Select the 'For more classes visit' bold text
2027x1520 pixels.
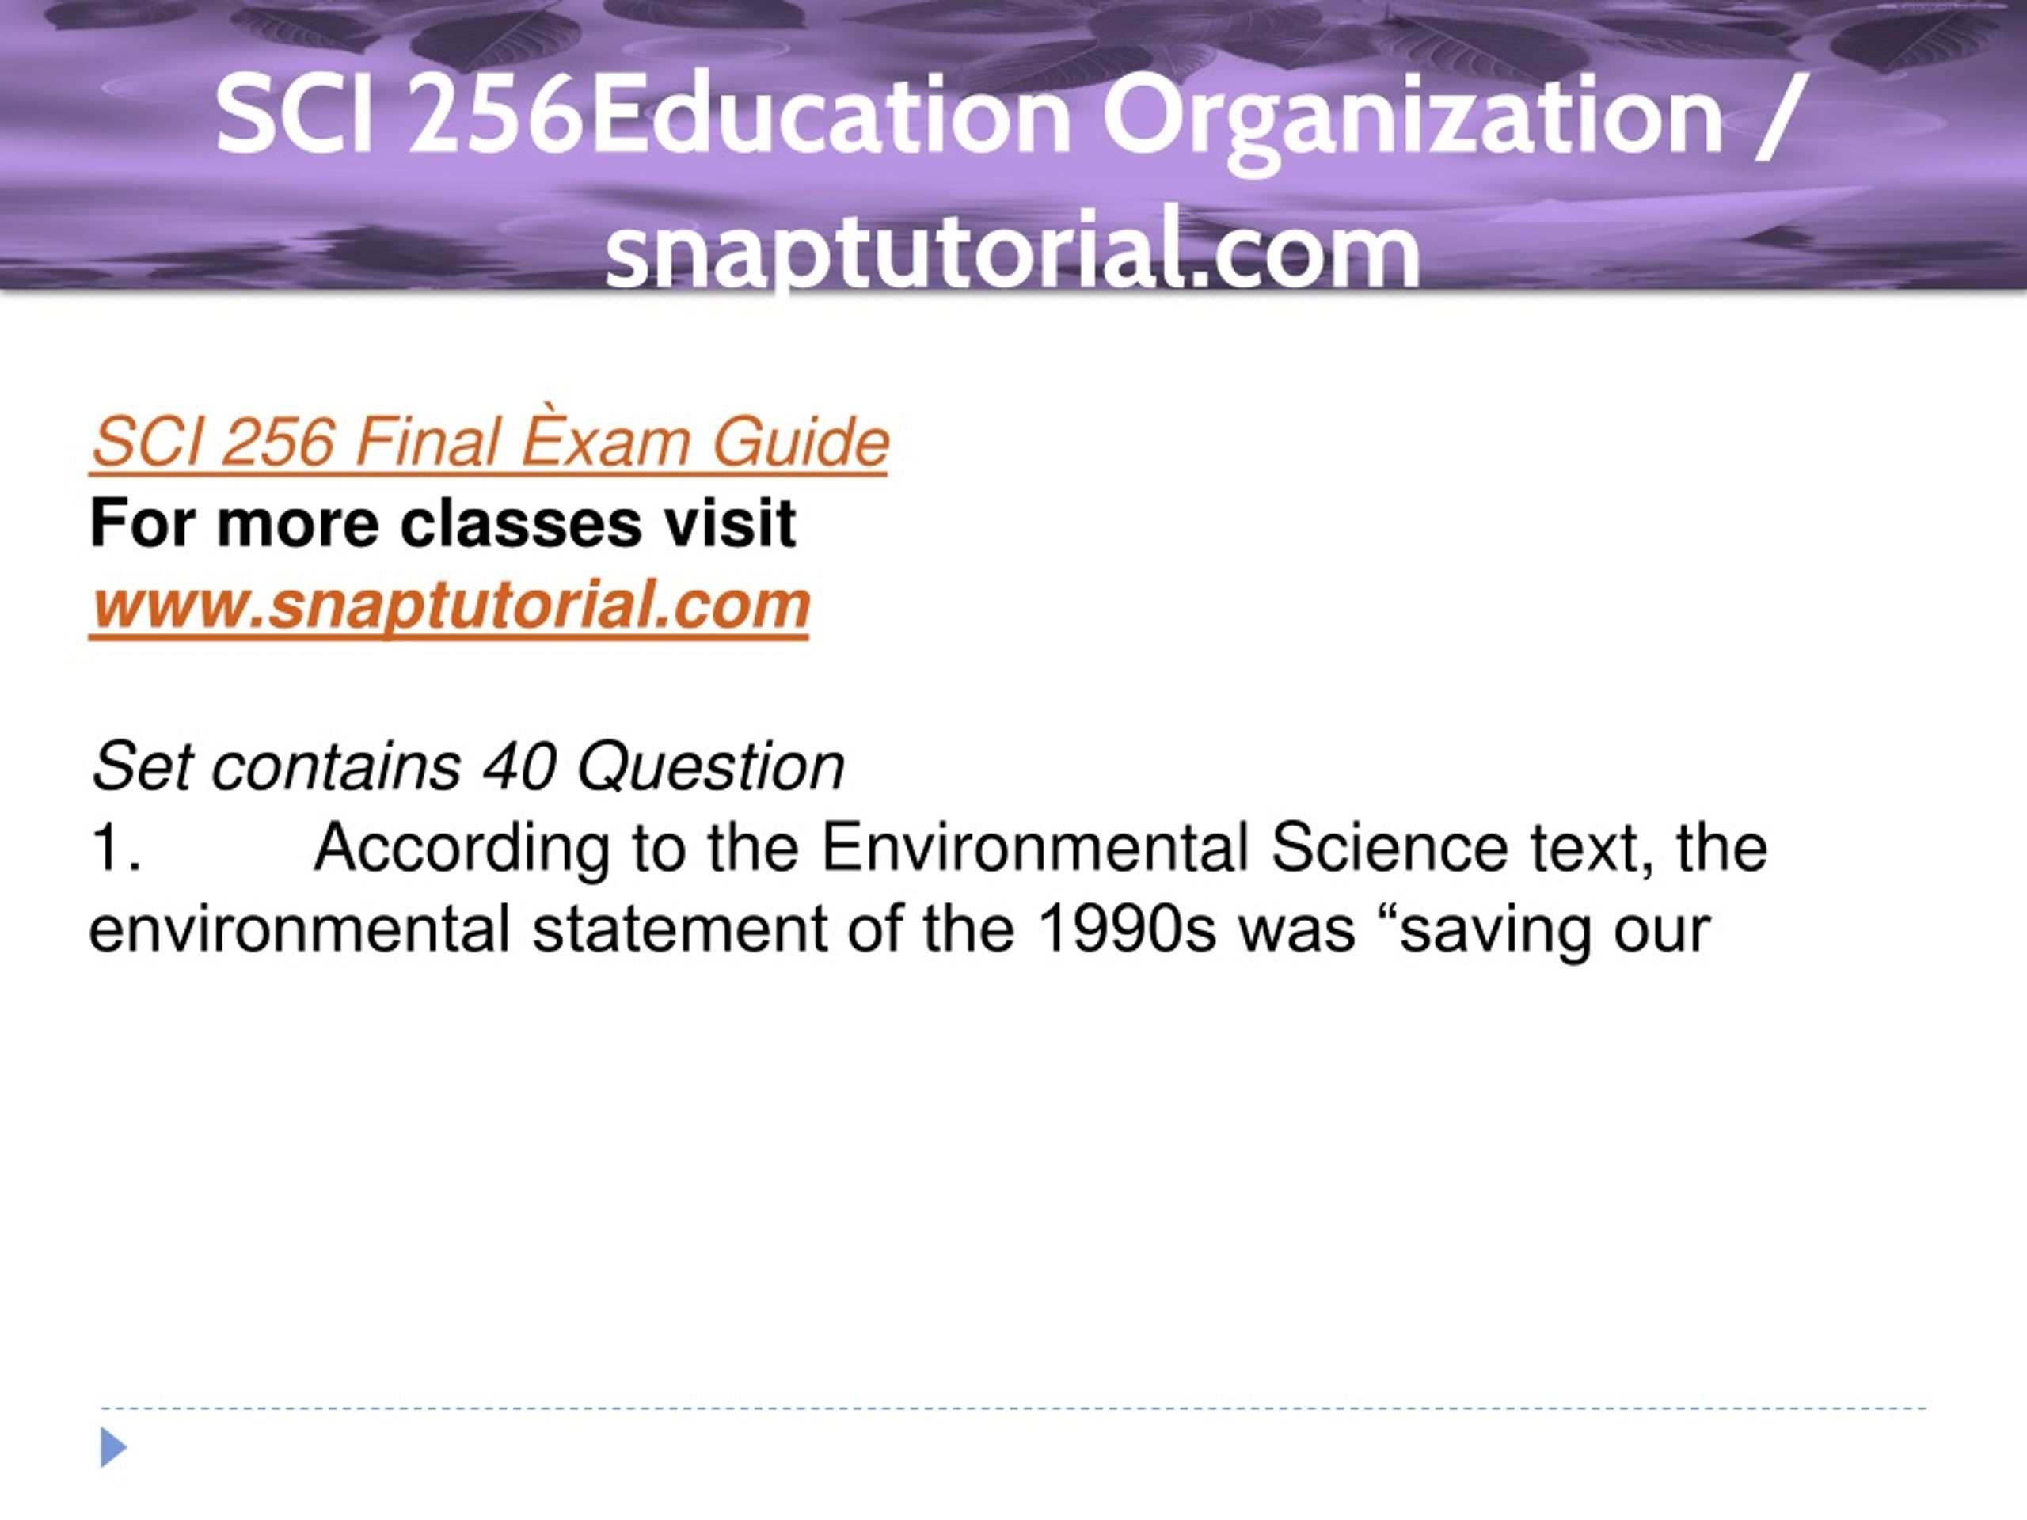pyautogui.click(x=443, y=524)
